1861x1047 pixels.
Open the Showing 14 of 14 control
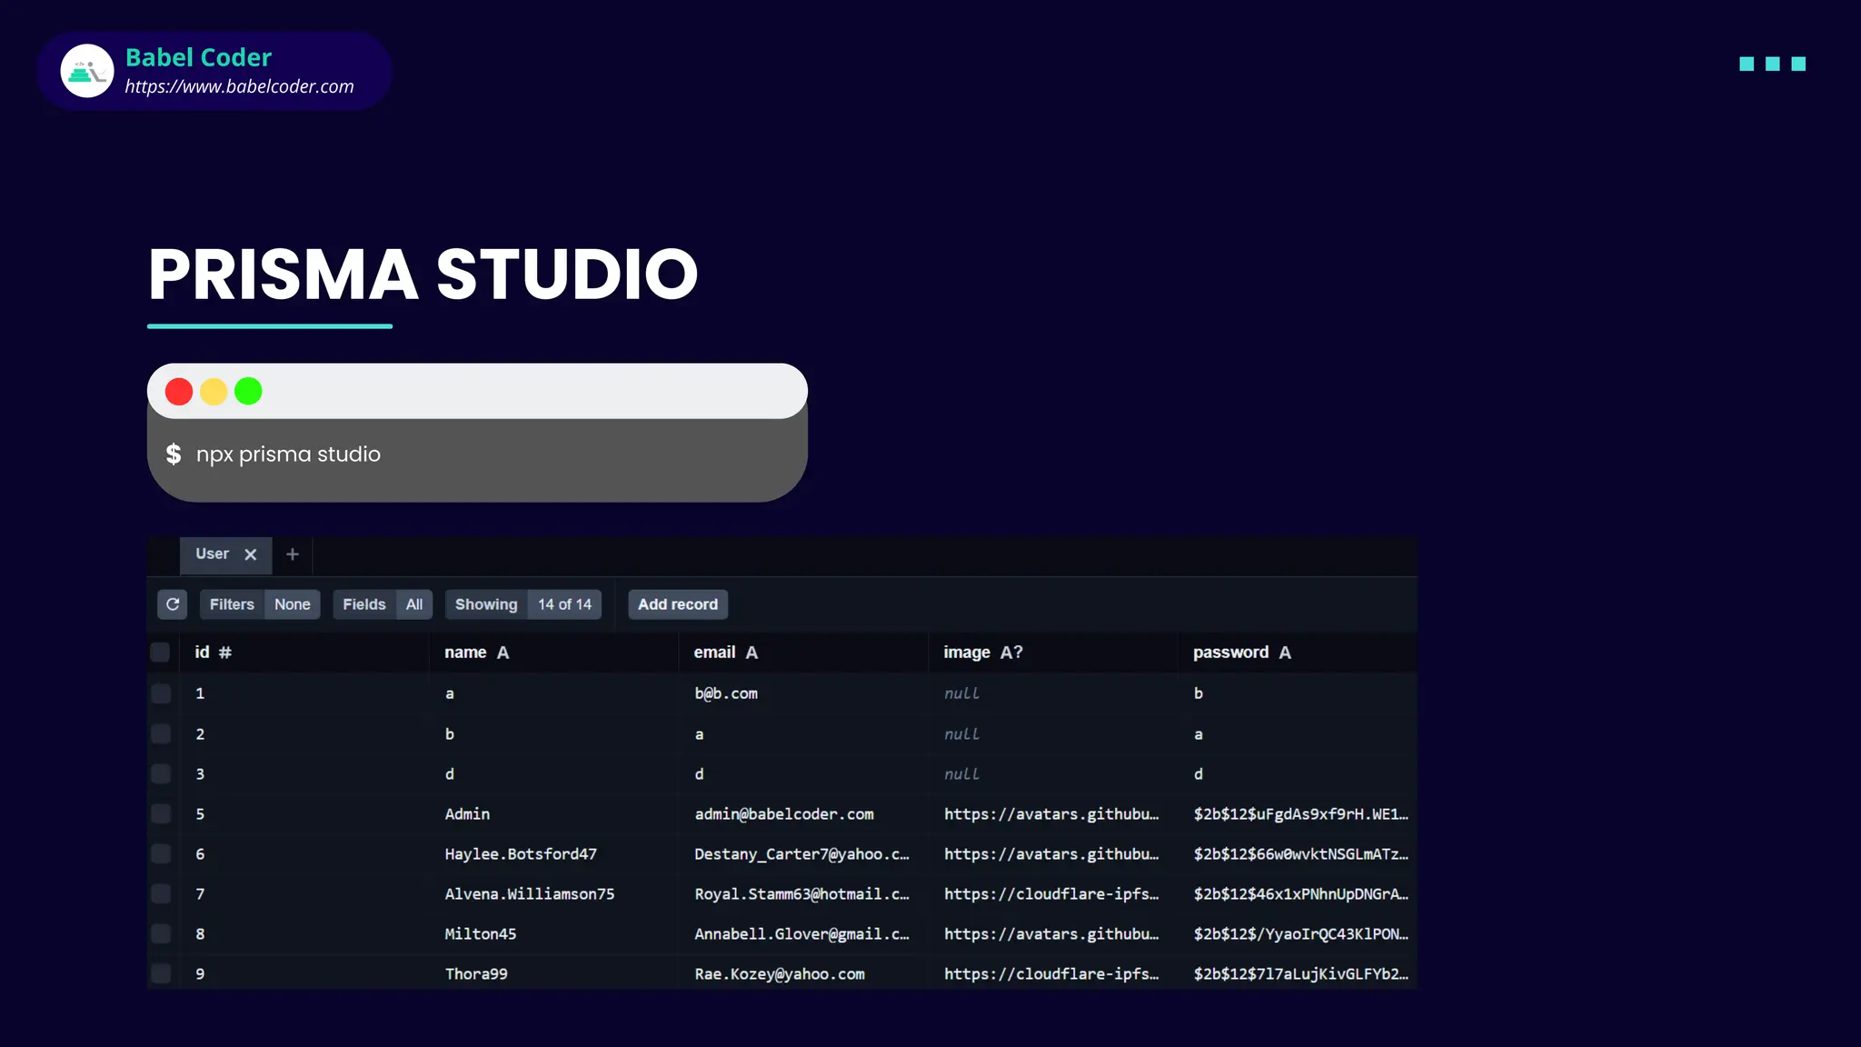click(523, 604)
